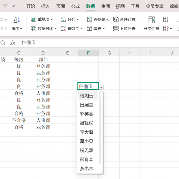Click the 数据对比 data compare icon
Image resolution: width=179 pixels, height=179 pixels.
click(34, 29)
